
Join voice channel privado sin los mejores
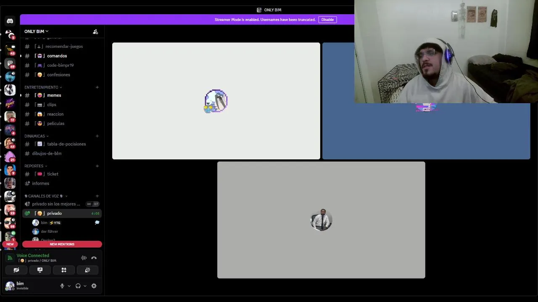pyautogui.click(x=61, y=204)
